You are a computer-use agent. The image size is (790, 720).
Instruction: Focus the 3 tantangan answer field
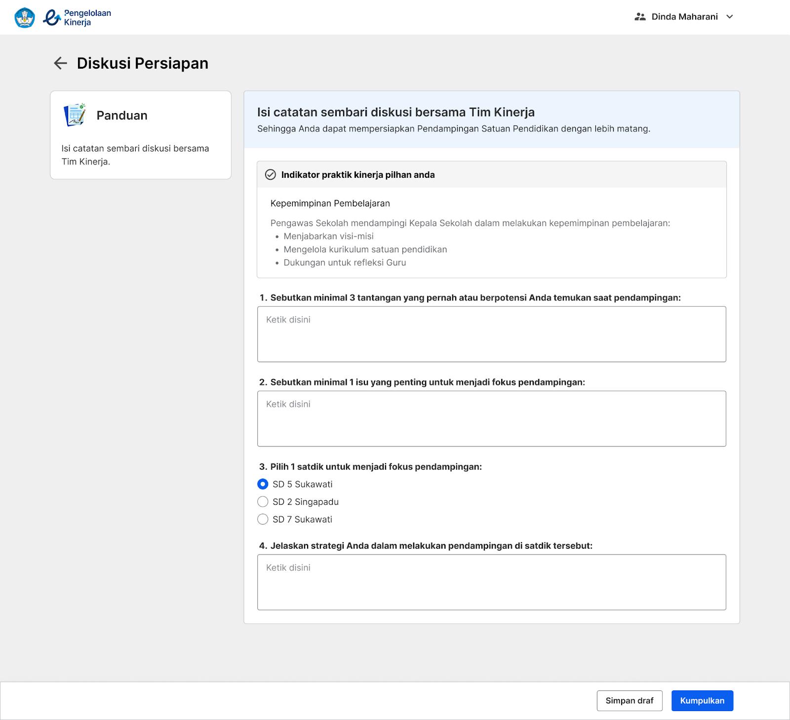491,334
